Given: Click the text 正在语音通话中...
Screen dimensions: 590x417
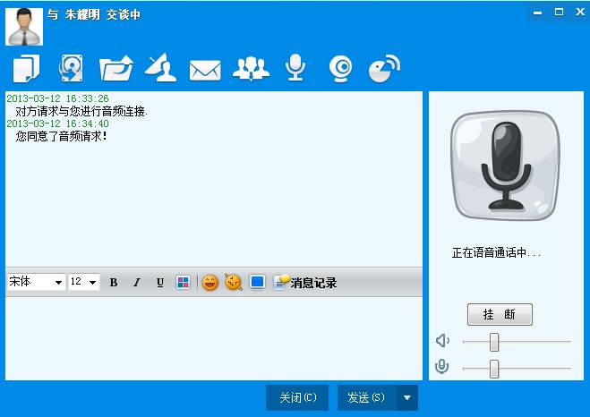Looking at the screenshot, I should coord(496,253).
